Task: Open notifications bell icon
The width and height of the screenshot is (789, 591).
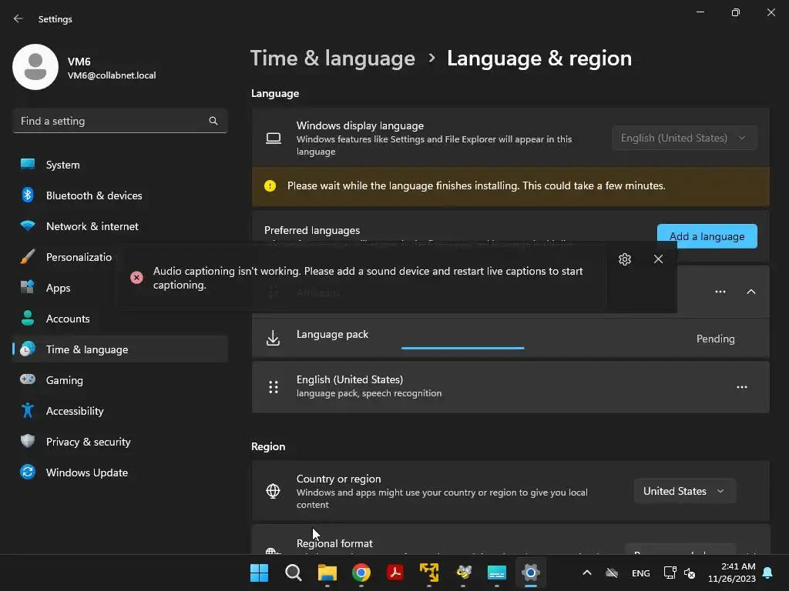Action: pos(768,573)
